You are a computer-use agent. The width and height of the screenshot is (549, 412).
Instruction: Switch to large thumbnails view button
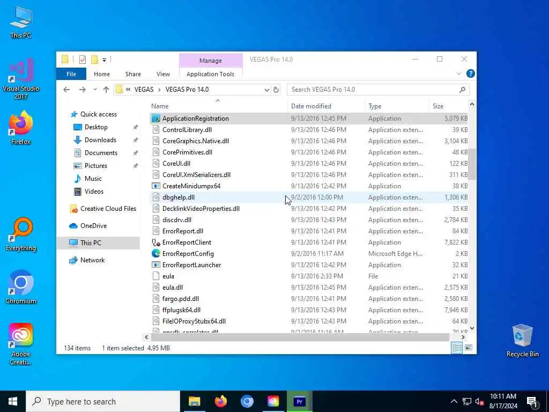(469, 348)
